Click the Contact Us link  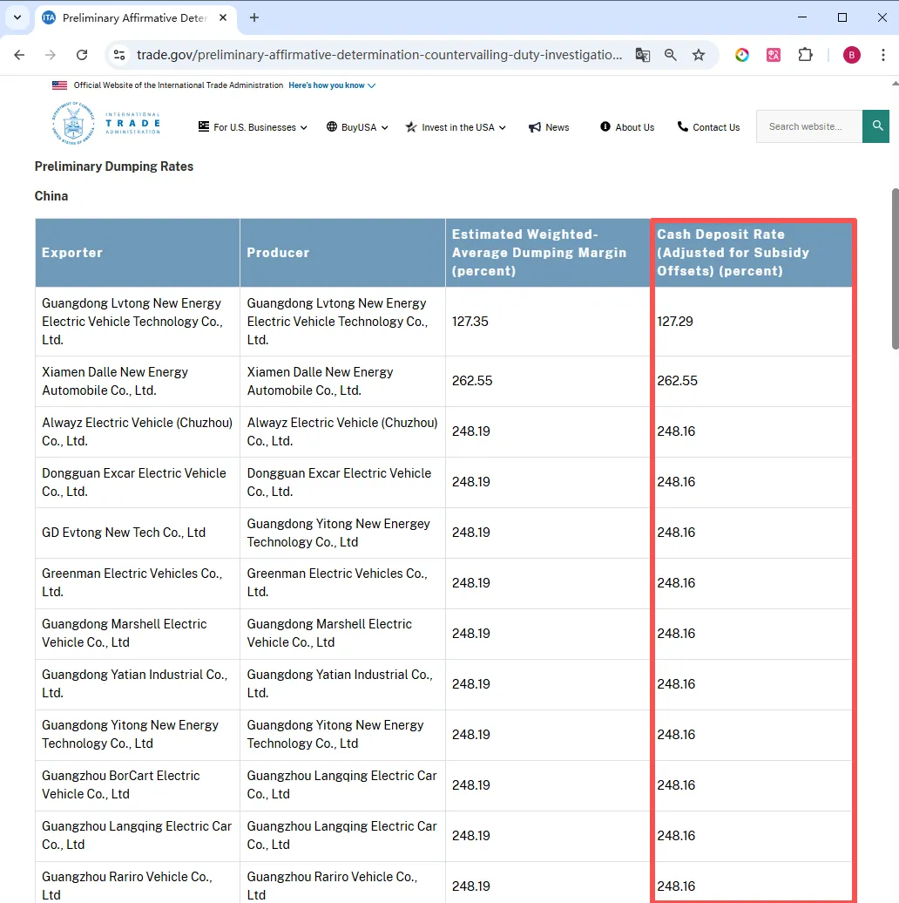pos(708,127)
